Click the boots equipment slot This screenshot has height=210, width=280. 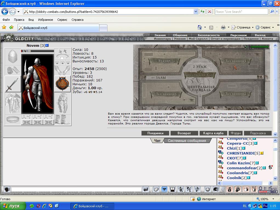coord(62,119)
